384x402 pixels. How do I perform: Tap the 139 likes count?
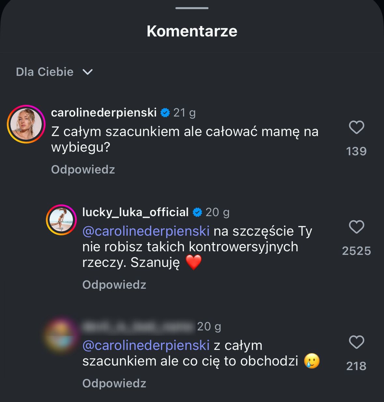pyautogui.click(x=356, y=151)
